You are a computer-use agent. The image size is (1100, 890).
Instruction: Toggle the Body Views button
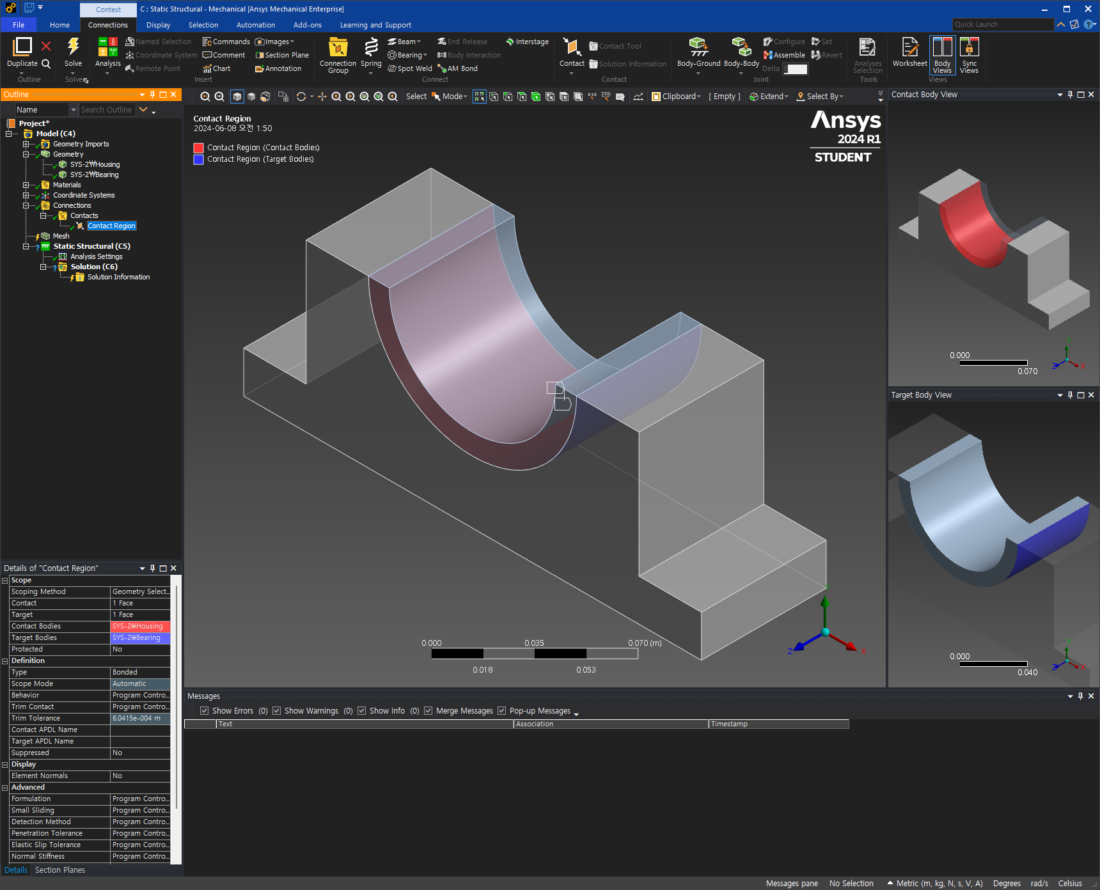[x=942, y=56]
